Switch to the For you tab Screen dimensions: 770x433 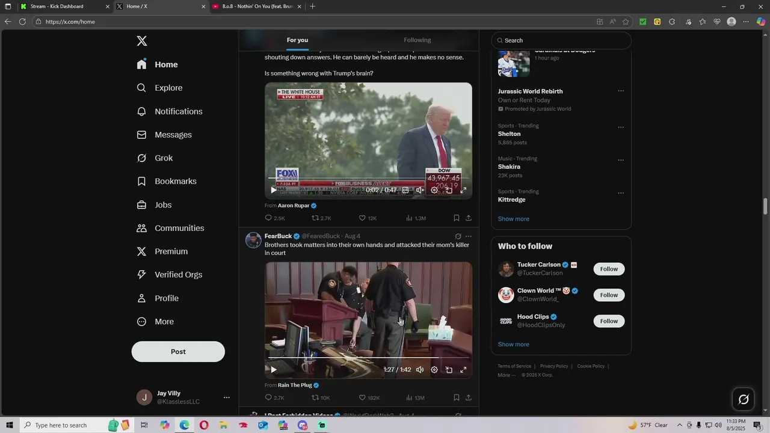(x=297, y=40)
